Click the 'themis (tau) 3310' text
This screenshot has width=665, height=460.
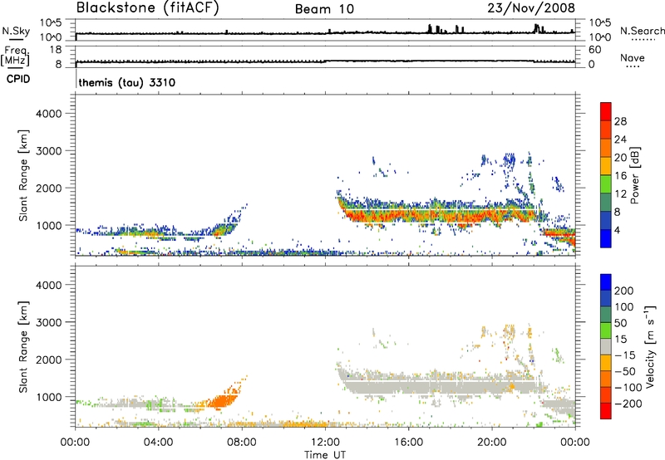point(127,82)
